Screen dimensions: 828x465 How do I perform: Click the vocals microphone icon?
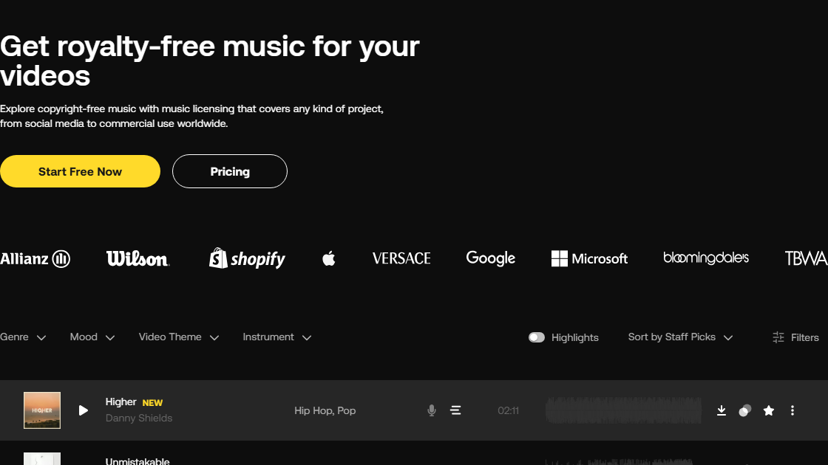(x=432, y=410)
